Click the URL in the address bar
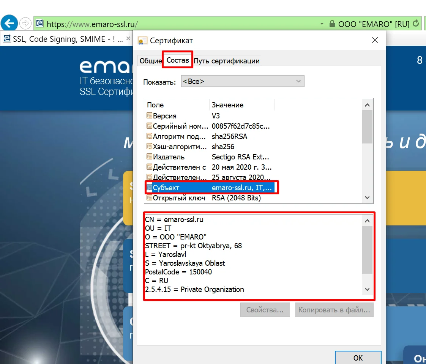 92,24
